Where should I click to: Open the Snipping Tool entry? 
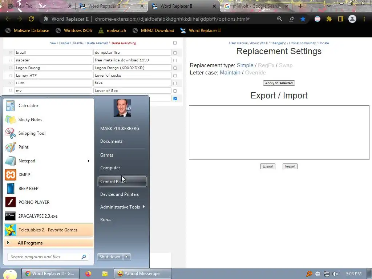pos(49,133)
